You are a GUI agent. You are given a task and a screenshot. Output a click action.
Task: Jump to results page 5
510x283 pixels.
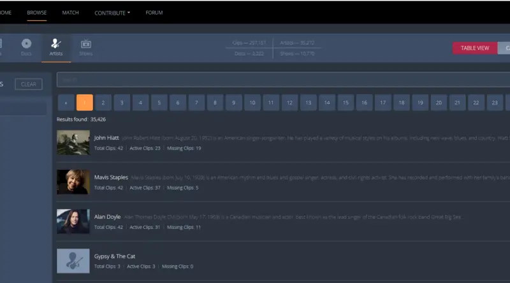159,102
